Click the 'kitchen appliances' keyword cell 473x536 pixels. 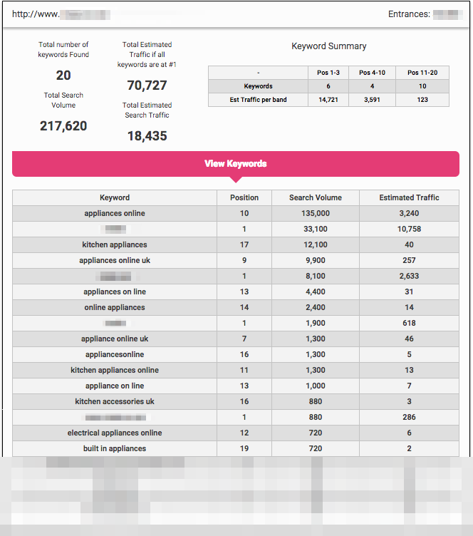point(115,244)
